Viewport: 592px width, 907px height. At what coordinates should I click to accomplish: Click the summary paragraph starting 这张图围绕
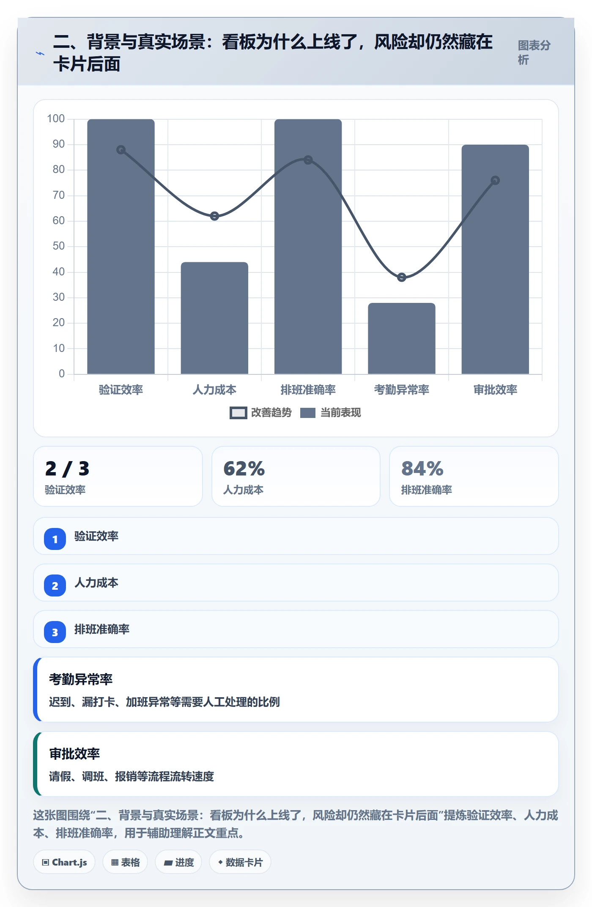pos(296,824)
